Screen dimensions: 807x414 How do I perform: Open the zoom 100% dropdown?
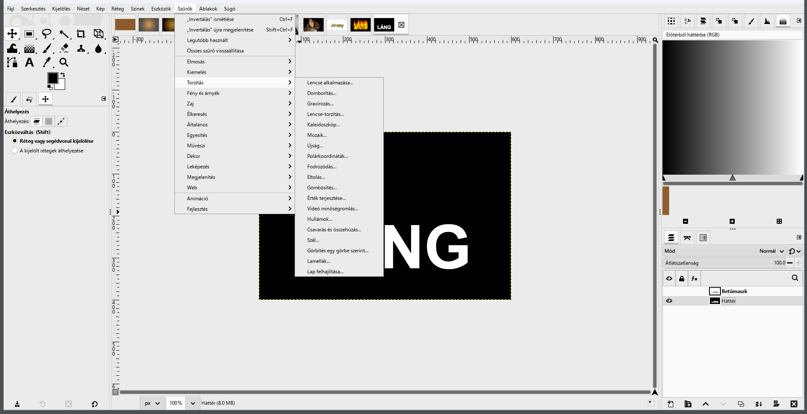coord(193,403)
